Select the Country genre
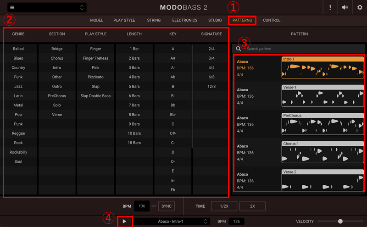This screenshot has height=227, width=367. (18, 67)
